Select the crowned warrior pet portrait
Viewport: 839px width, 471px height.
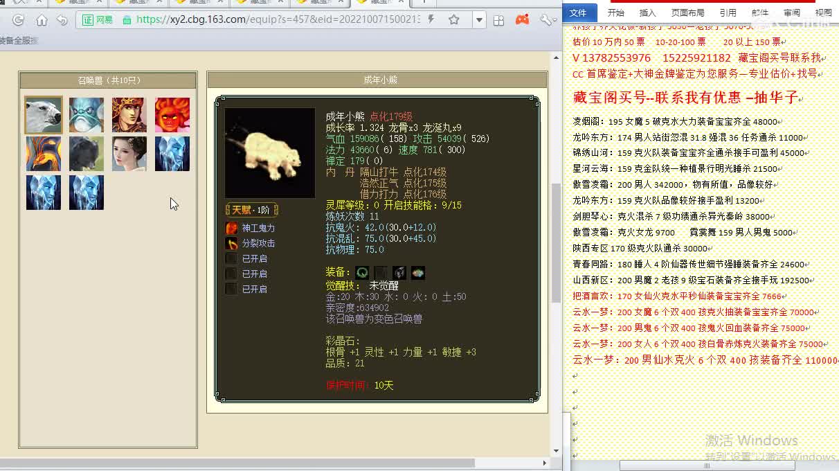[x=129, y=115]
